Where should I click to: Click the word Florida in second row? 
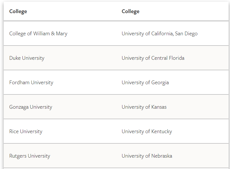(x=177, y=58)
